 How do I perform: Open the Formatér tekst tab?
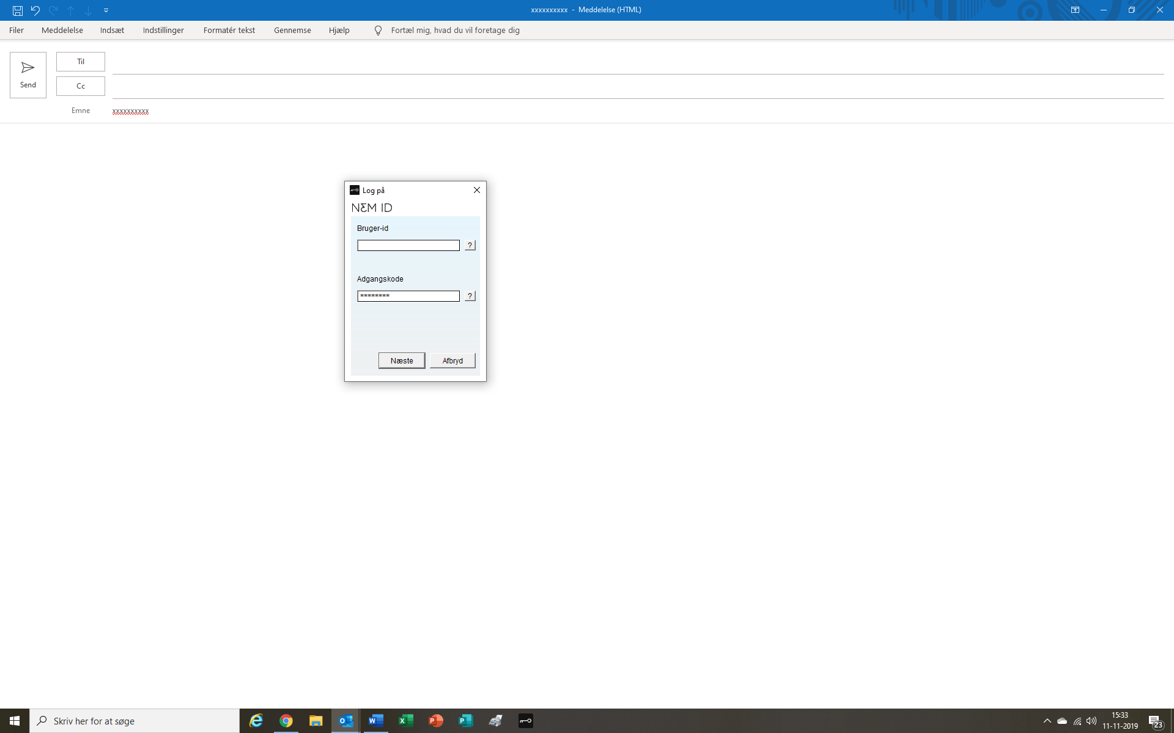pos(229,31)
